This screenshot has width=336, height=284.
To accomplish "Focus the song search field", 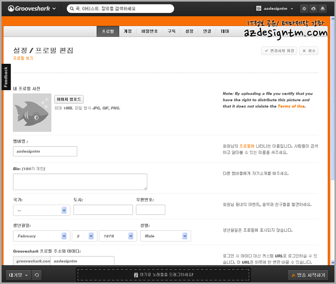I will pos(120,9).
